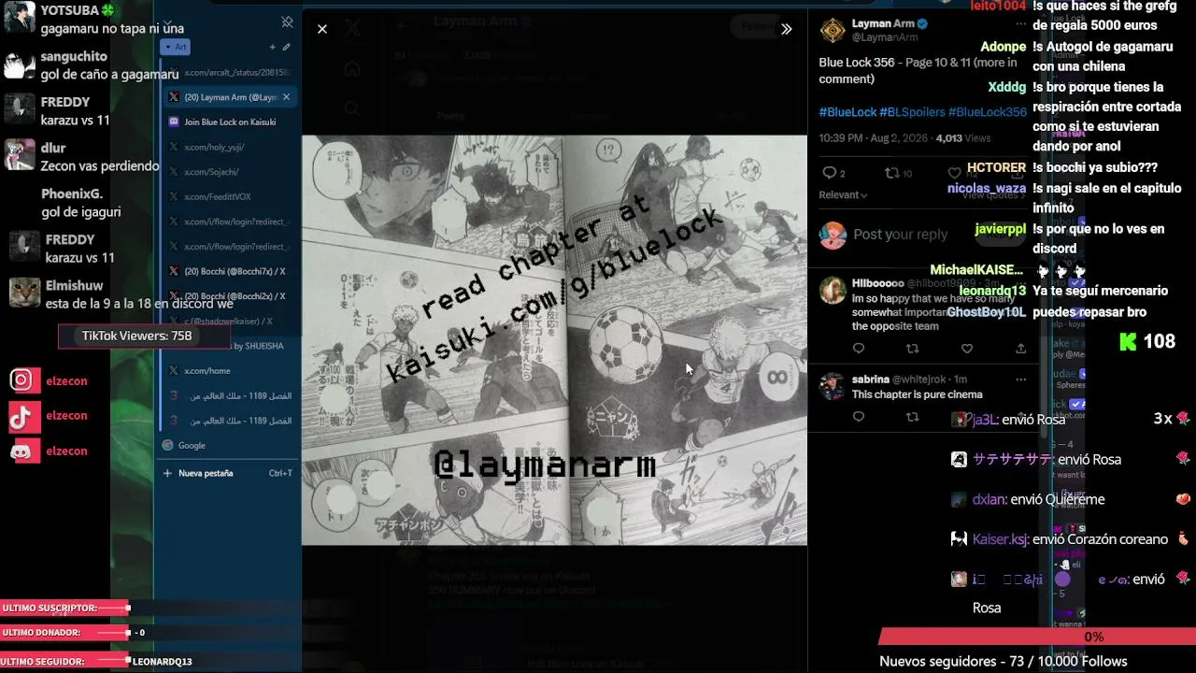The width and height of the screenshot is (1196, 673).
Task: Click the Discord icon next to elzecon
Action: (x=23, y=451)
